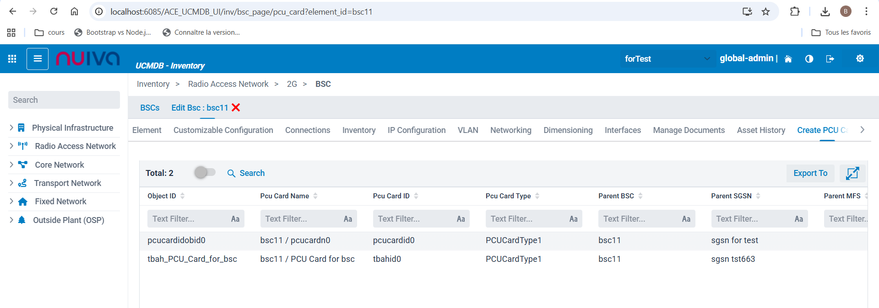Open the Asset History tab

760,130
